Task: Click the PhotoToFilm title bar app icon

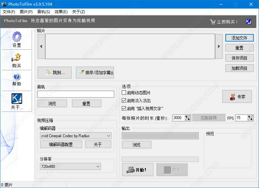Action: pyautogui.click(x=4, y=4)
